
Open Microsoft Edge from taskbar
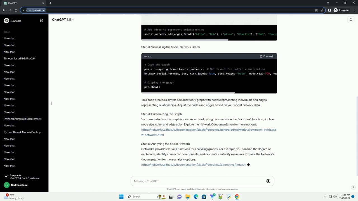click(x=196, y=197)
